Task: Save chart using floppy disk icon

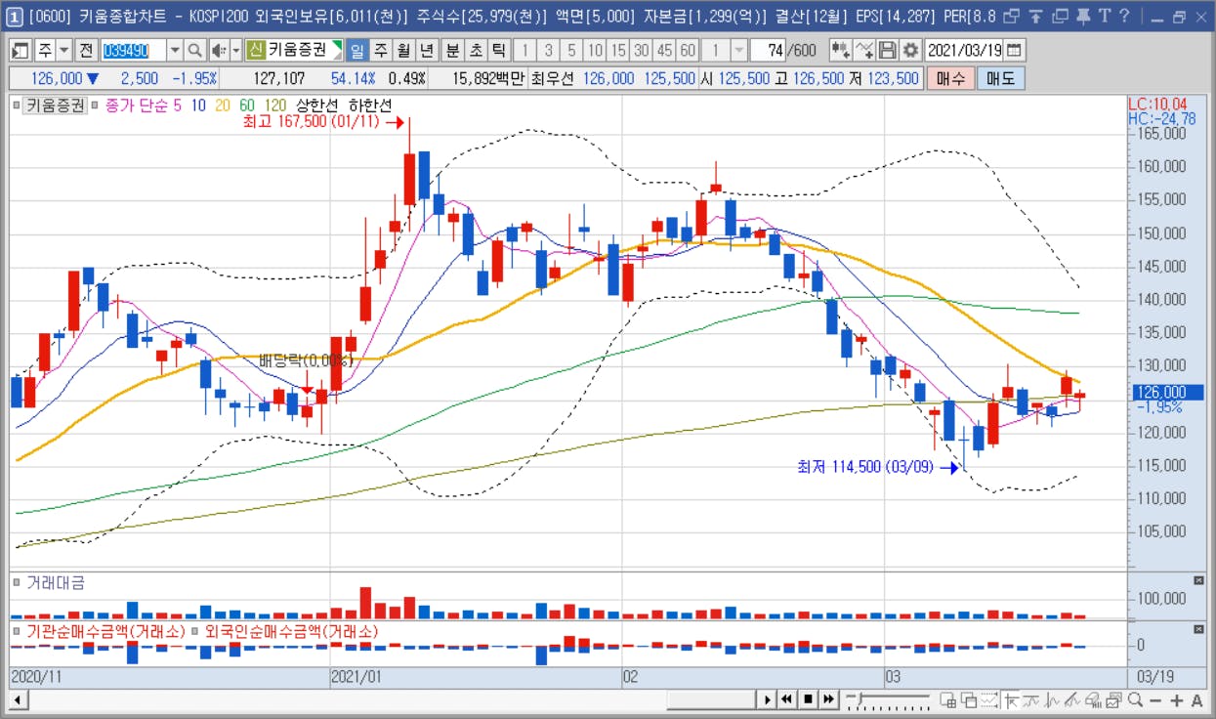Action: pyautogui.click(x=888, y=50)
